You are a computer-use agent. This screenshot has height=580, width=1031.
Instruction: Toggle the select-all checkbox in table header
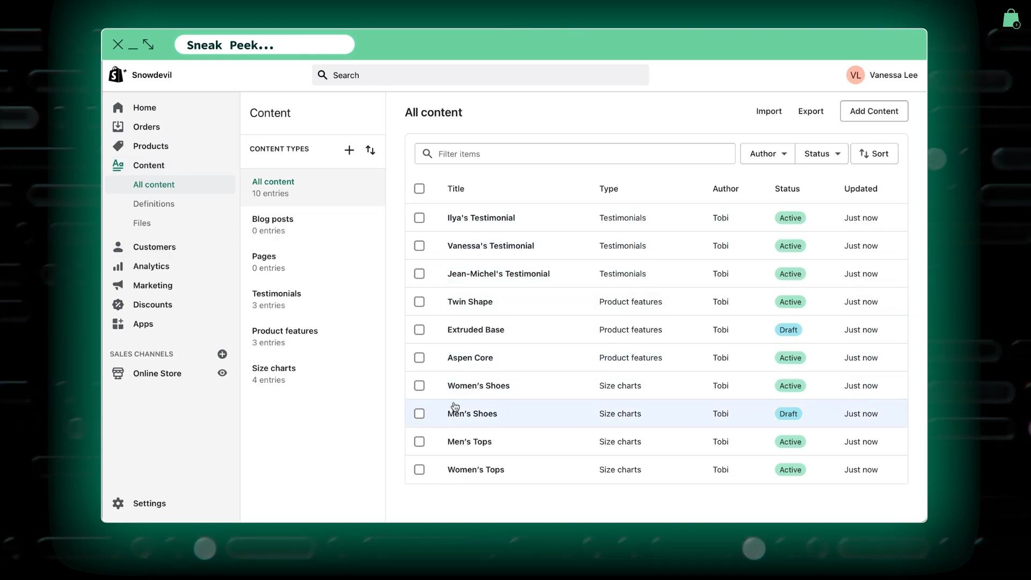coord(419,189)
